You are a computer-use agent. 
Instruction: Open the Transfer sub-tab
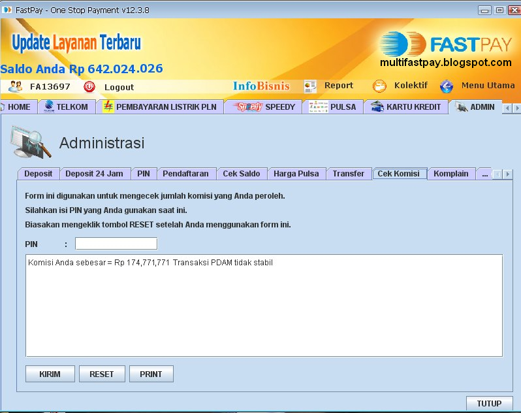coord(349,174)
